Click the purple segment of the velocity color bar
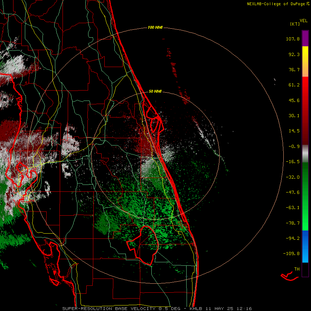 305,39
